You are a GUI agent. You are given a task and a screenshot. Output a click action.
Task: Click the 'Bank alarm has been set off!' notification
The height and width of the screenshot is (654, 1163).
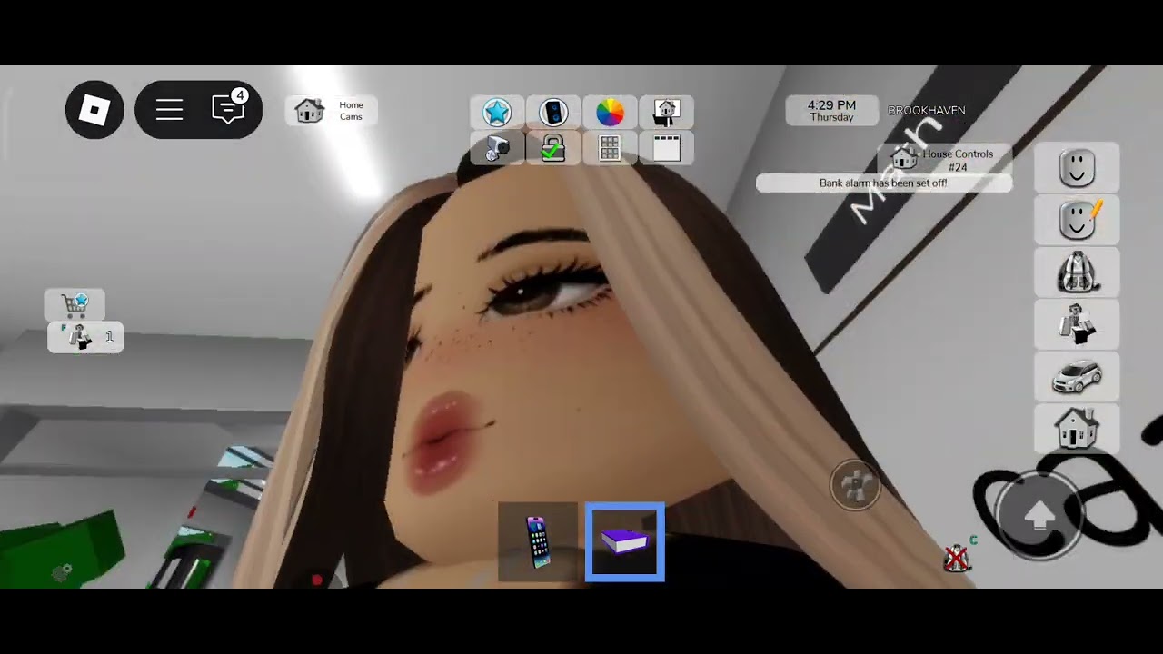pyautogui.click(x=883, y=183)
